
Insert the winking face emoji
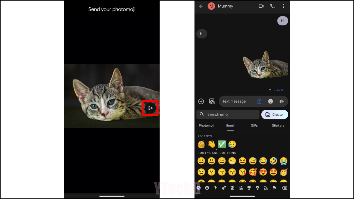[x=201, y=172]
